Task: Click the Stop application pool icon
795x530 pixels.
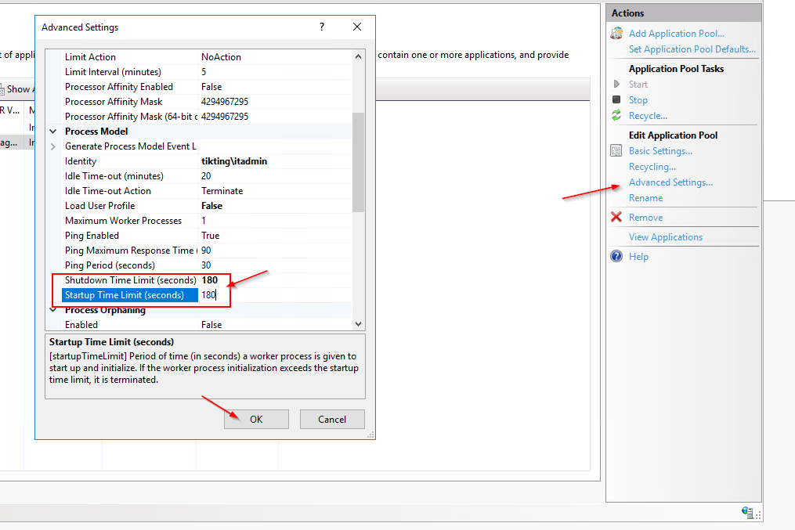Action: 616,100
